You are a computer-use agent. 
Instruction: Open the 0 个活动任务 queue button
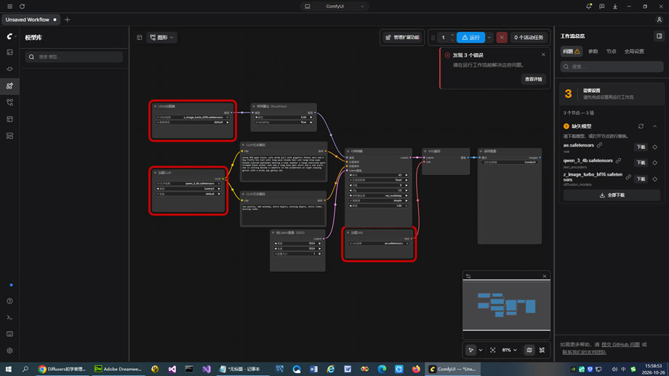click(529, 38)
